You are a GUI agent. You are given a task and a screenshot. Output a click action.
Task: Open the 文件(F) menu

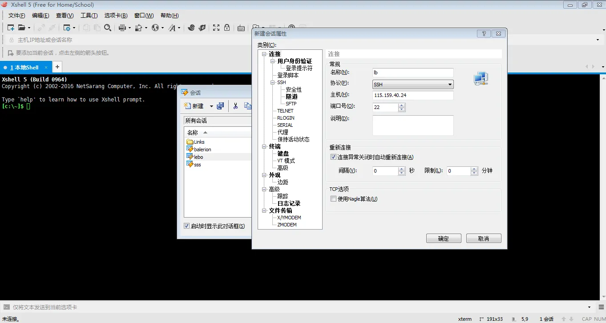[x=17, y=16]
